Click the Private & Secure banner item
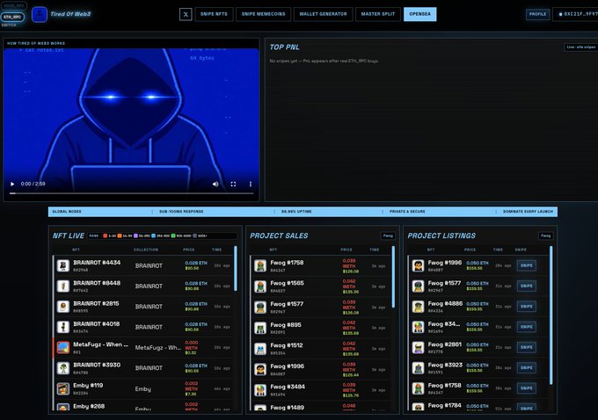Image resolution: width=598 pixels, height=420 pixels. tap(407, 212)
